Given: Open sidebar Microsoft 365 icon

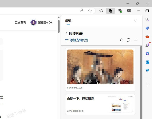Looking at the screenshot, I should (x=147, y=53).
